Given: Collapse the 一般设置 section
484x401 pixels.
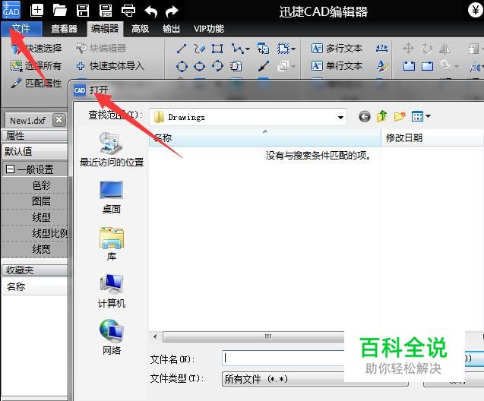Looking at the screenshot, I should pos(10,169).
